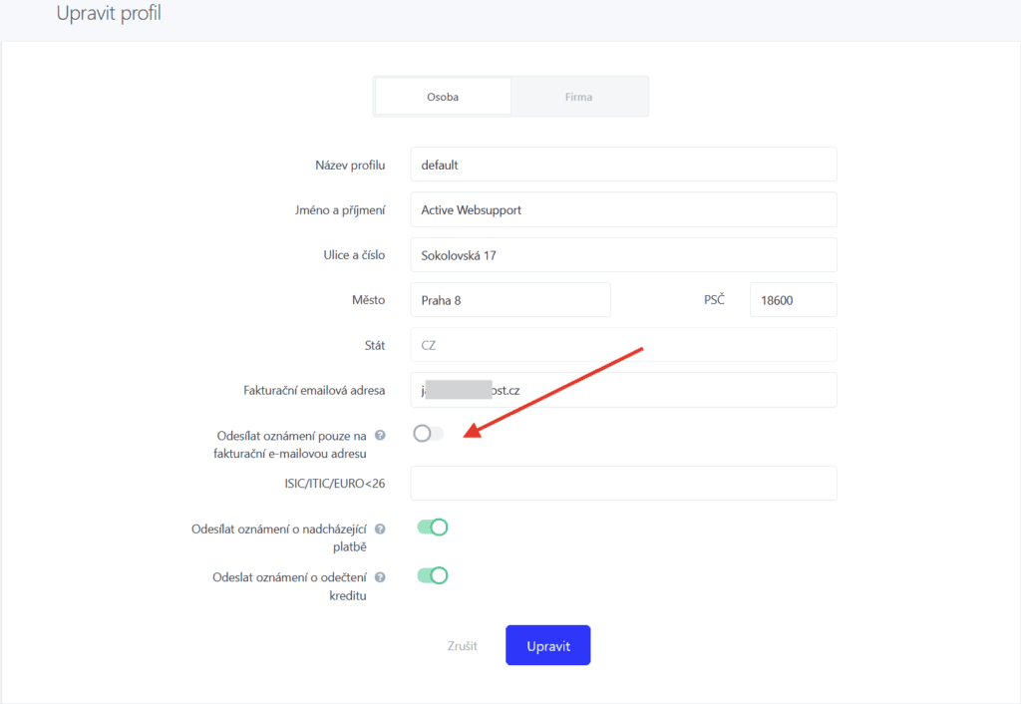Open help icon for odečtení kreditu notification
The image size is (1021, 704).
380,577
